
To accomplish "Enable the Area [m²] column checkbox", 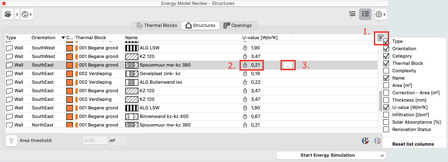I will [x=386, y=85].
